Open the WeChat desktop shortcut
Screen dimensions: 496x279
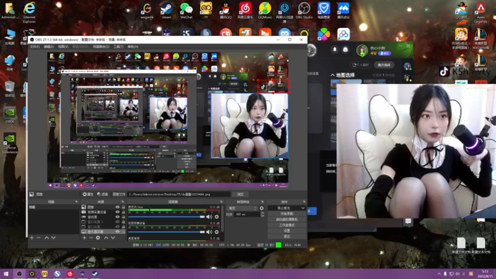[186, 11]
